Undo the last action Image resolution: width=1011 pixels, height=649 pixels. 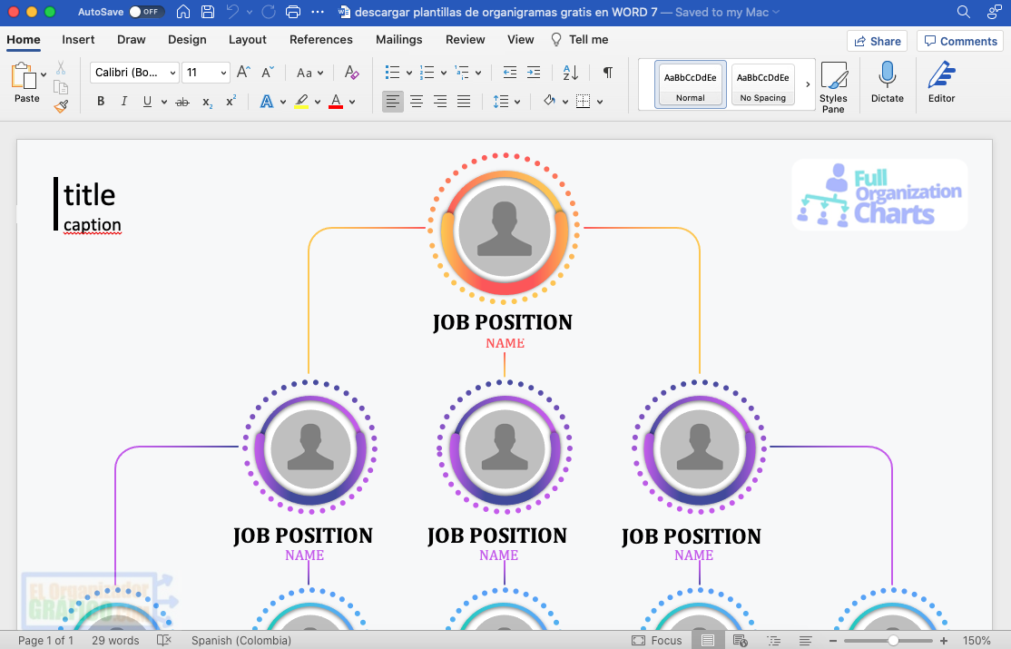pos(232,12)
